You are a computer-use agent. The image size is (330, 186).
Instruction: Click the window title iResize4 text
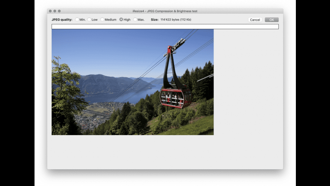[165, 11]
